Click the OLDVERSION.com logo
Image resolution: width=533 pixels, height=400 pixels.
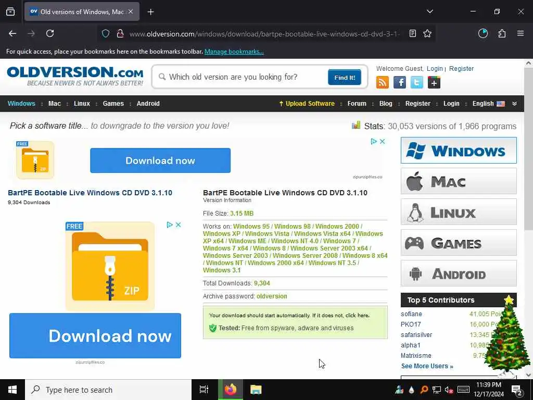(x=75, y=76)
